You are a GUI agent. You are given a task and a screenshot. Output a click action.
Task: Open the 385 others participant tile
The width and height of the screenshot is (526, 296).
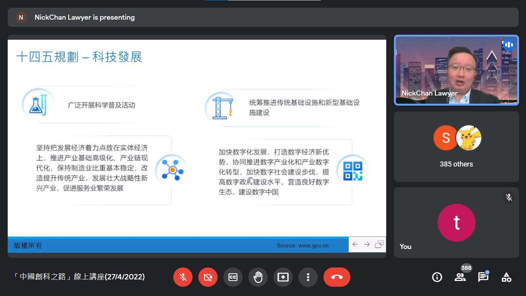456,147
